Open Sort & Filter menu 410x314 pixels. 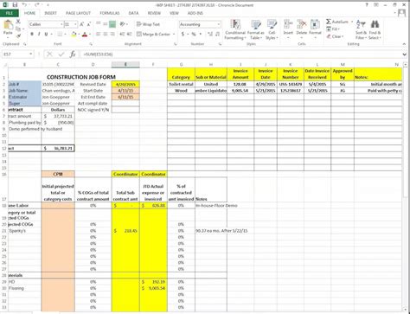[361, 29]
